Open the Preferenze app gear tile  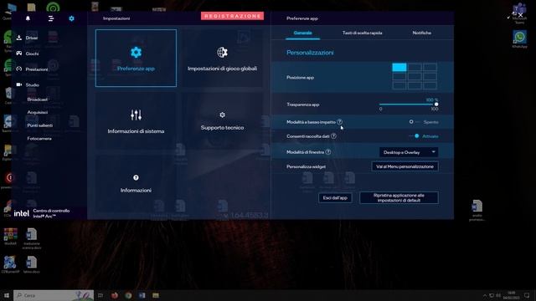pos(136,58)
